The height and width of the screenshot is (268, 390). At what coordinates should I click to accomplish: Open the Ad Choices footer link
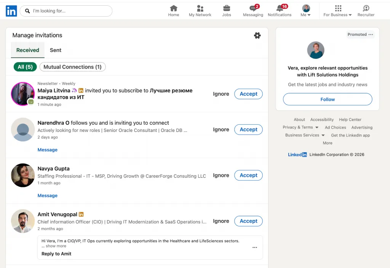point(335,127)
